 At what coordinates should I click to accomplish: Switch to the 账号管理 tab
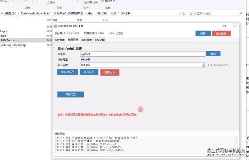click(60, 40)
